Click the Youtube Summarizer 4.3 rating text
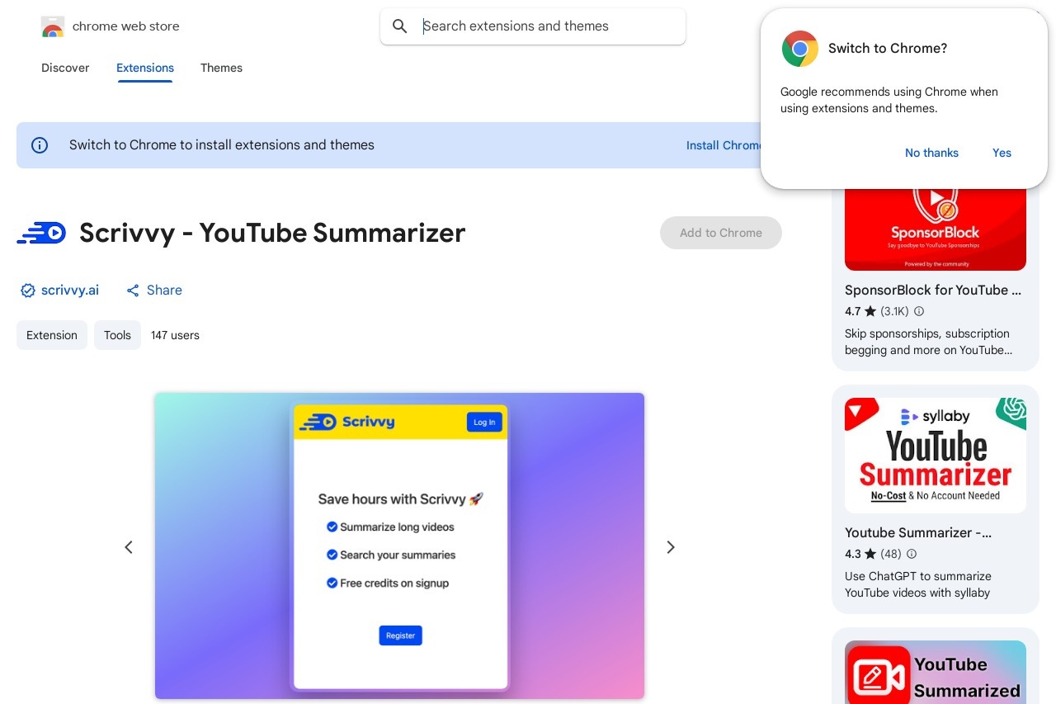 pyautogui.click(x=852, y=554)
